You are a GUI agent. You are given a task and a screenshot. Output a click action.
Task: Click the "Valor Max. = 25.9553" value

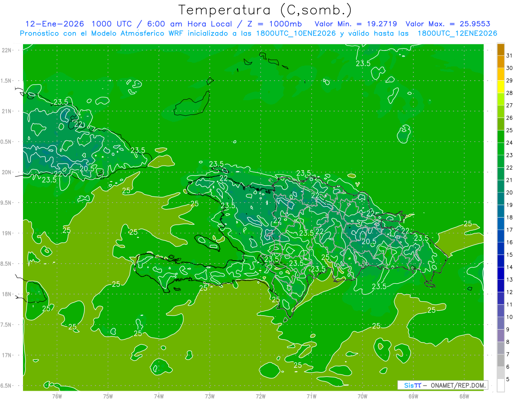click(448, 24)
